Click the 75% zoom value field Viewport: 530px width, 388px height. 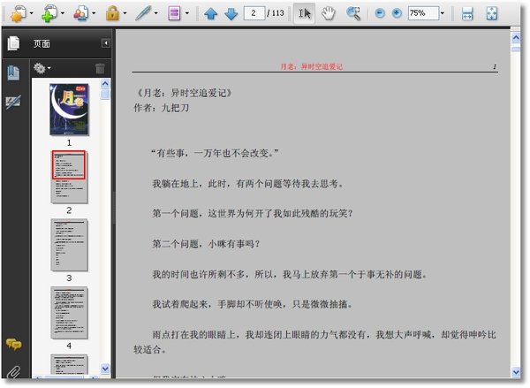coord(423,13)
